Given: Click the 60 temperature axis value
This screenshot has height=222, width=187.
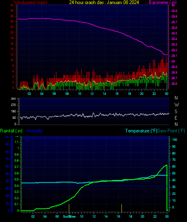Looking at the screenshot, I should tap(174, 166).
